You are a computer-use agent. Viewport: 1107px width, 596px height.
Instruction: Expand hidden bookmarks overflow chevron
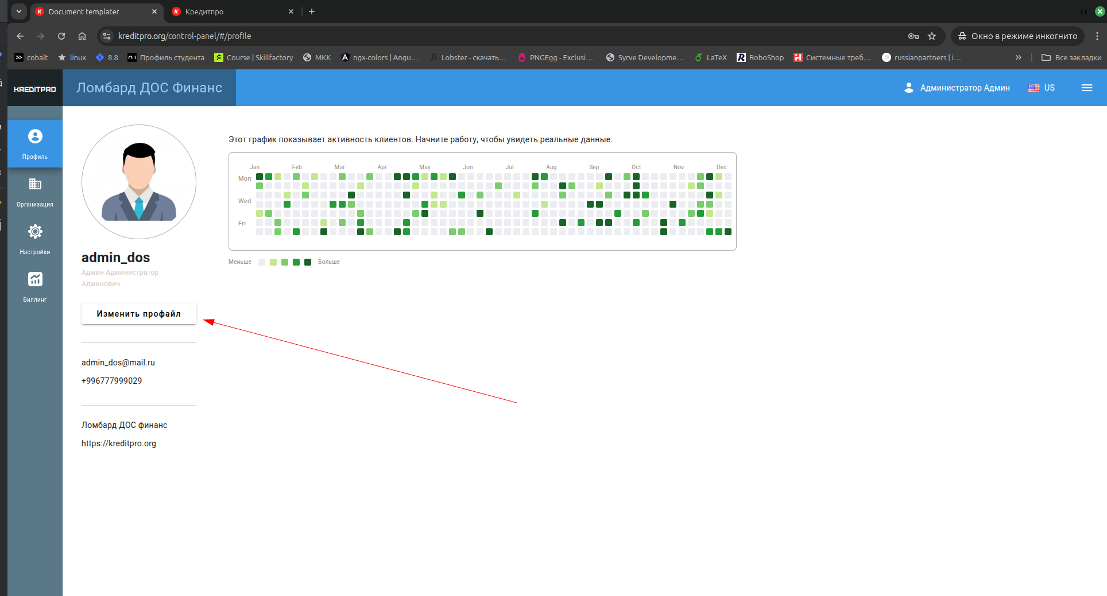click(1018, 57)
